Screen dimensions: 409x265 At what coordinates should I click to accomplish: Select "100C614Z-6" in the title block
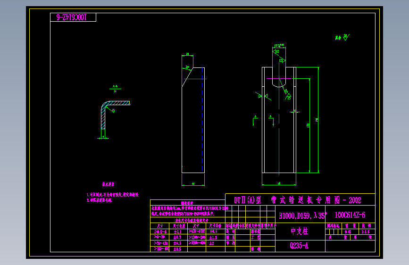click(x=350, y=215)
